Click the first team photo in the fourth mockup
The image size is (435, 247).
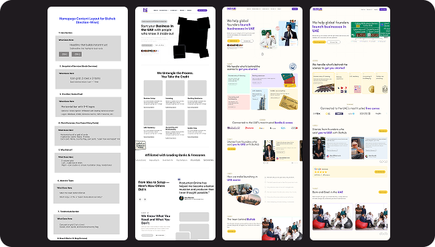333,217
